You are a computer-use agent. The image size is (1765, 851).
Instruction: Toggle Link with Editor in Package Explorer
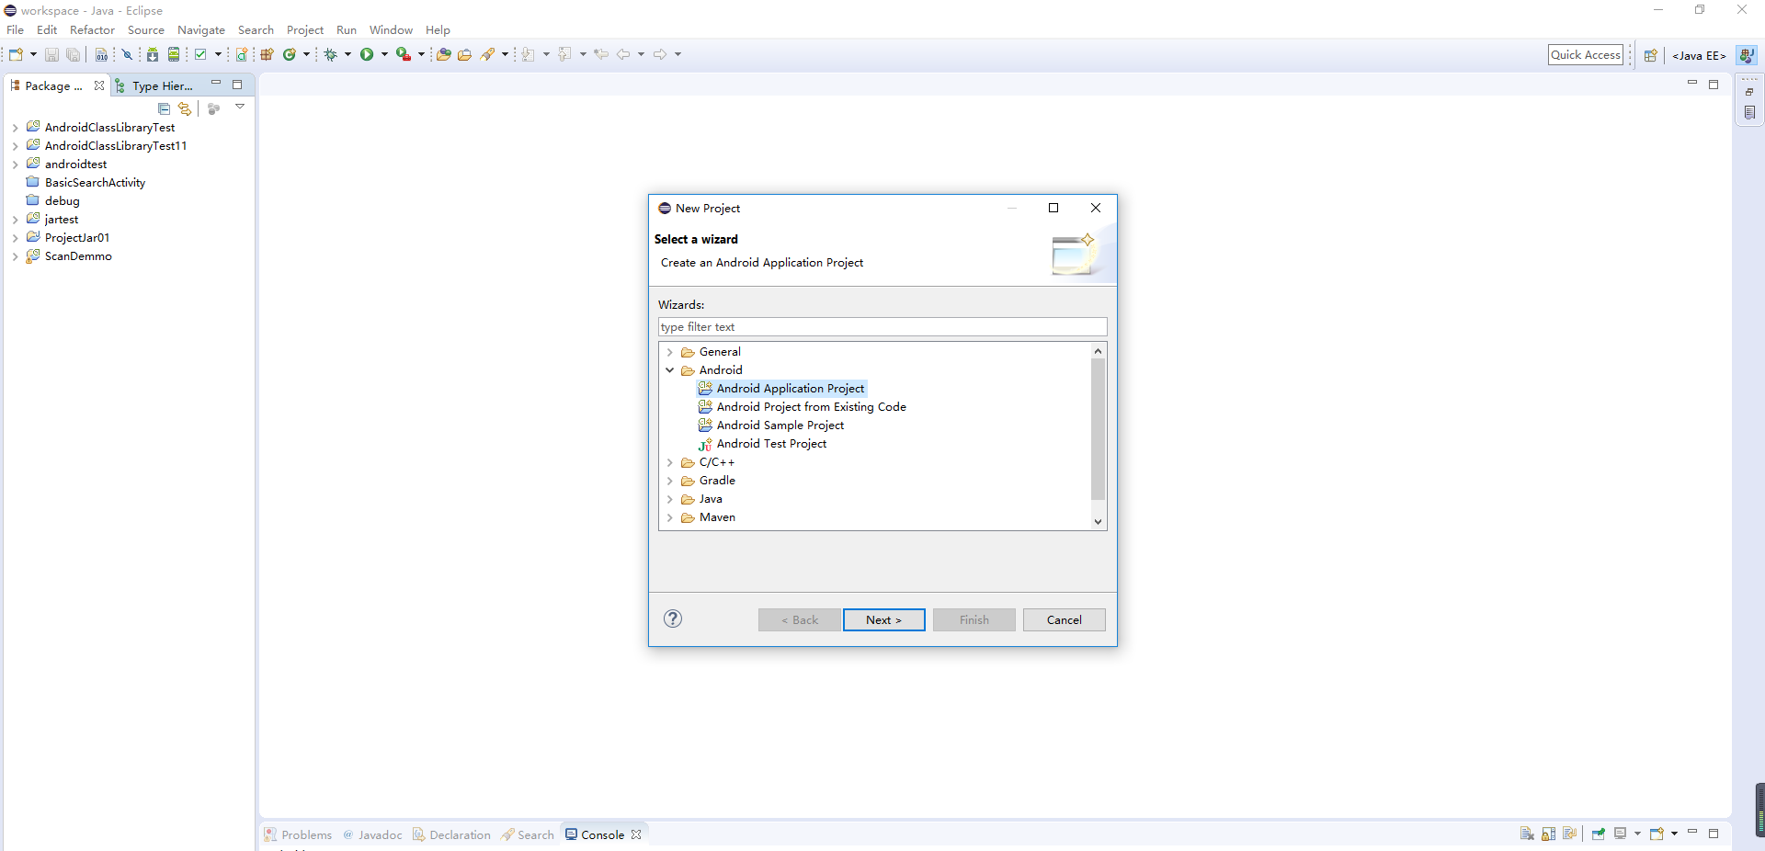click(185, 108)
